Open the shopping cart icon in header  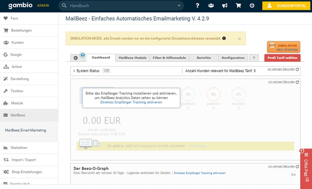(x=238, y=6)
